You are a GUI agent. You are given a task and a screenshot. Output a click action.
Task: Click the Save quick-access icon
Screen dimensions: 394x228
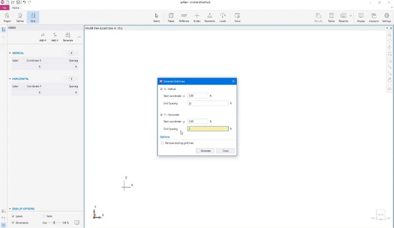18,2
